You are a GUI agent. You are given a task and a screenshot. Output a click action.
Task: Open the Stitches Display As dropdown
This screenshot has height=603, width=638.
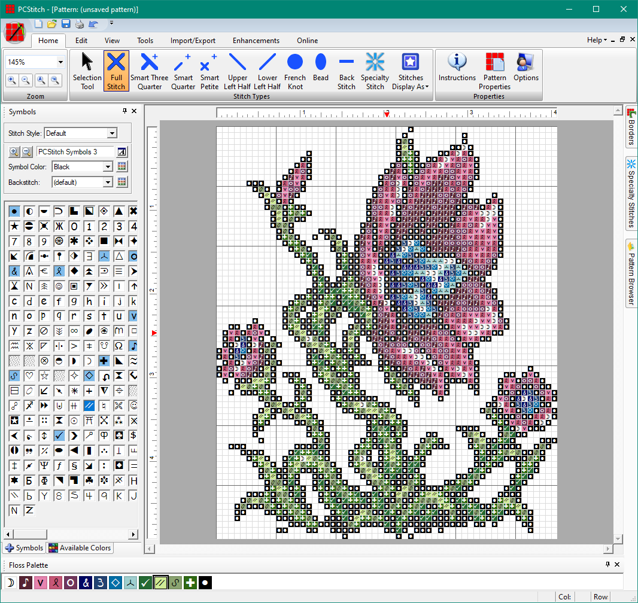click(x=410, y=71)
